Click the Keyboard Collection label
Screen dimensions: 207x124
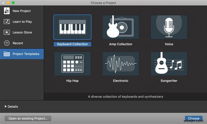[x=72, y=44]
